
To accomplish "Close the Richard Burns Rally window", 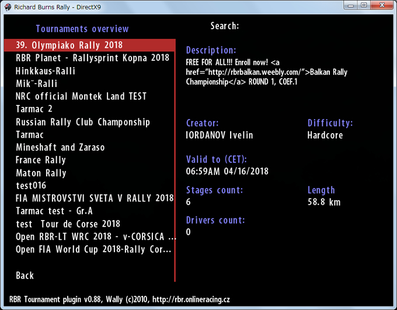I will tap(382, 5).
